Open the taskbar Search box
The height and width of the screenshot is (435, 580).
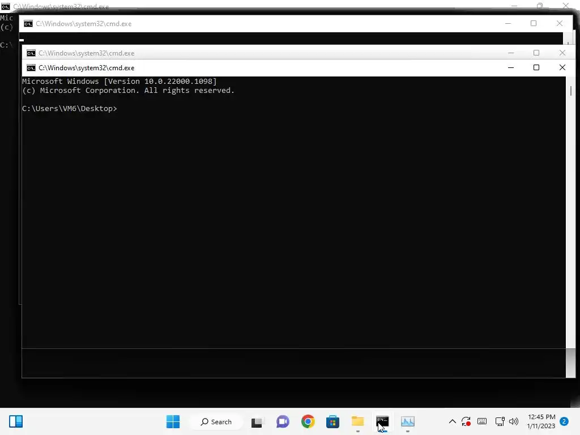click(x=216, y=421)
